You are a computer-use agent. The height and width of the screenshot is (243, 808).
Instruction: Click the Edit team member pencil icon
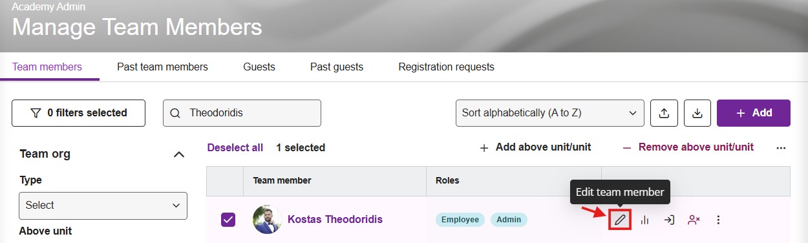[620, 220]
